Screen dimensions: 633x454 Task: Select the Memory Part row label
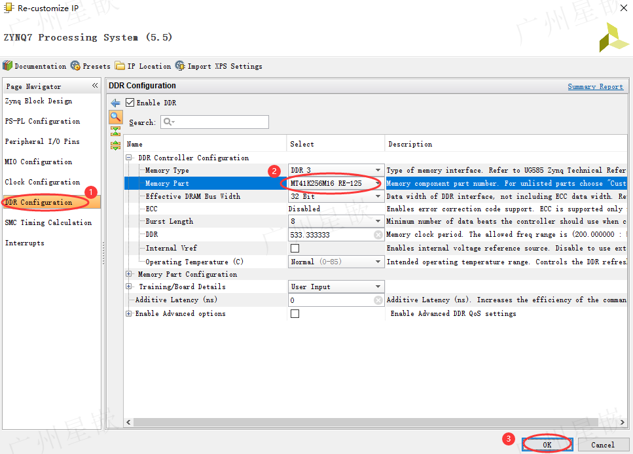pos(167,183)
